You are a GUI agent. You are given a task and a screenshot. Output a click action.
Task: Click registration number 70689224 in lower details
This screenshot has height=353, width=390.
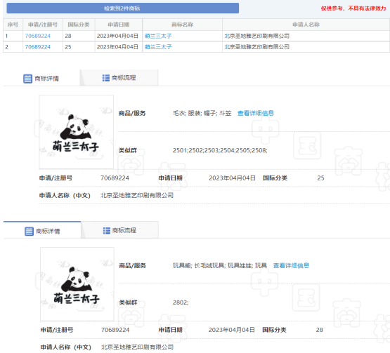tap(115, 330)
